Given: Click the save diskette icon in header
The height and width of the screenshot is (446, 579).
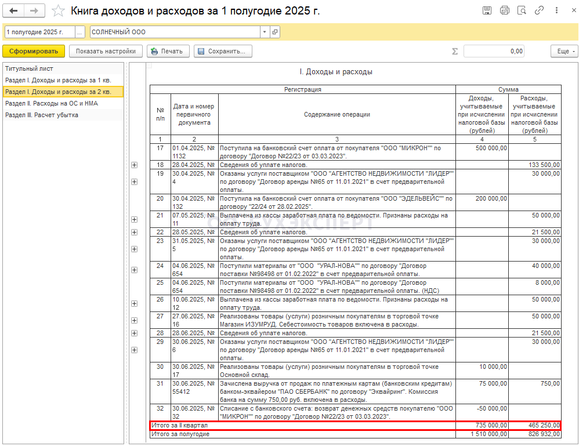Looking at the screenshot, I should [487, 10].
